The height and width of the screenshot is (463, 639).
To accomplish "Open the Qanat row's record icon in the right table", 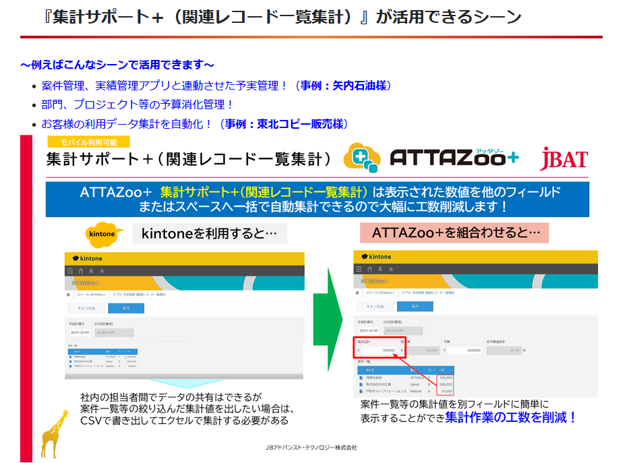I will click(361, 384).
